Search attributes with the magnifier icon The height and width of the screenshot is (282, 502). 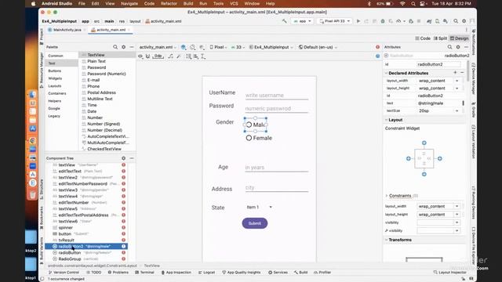[449, 47]
